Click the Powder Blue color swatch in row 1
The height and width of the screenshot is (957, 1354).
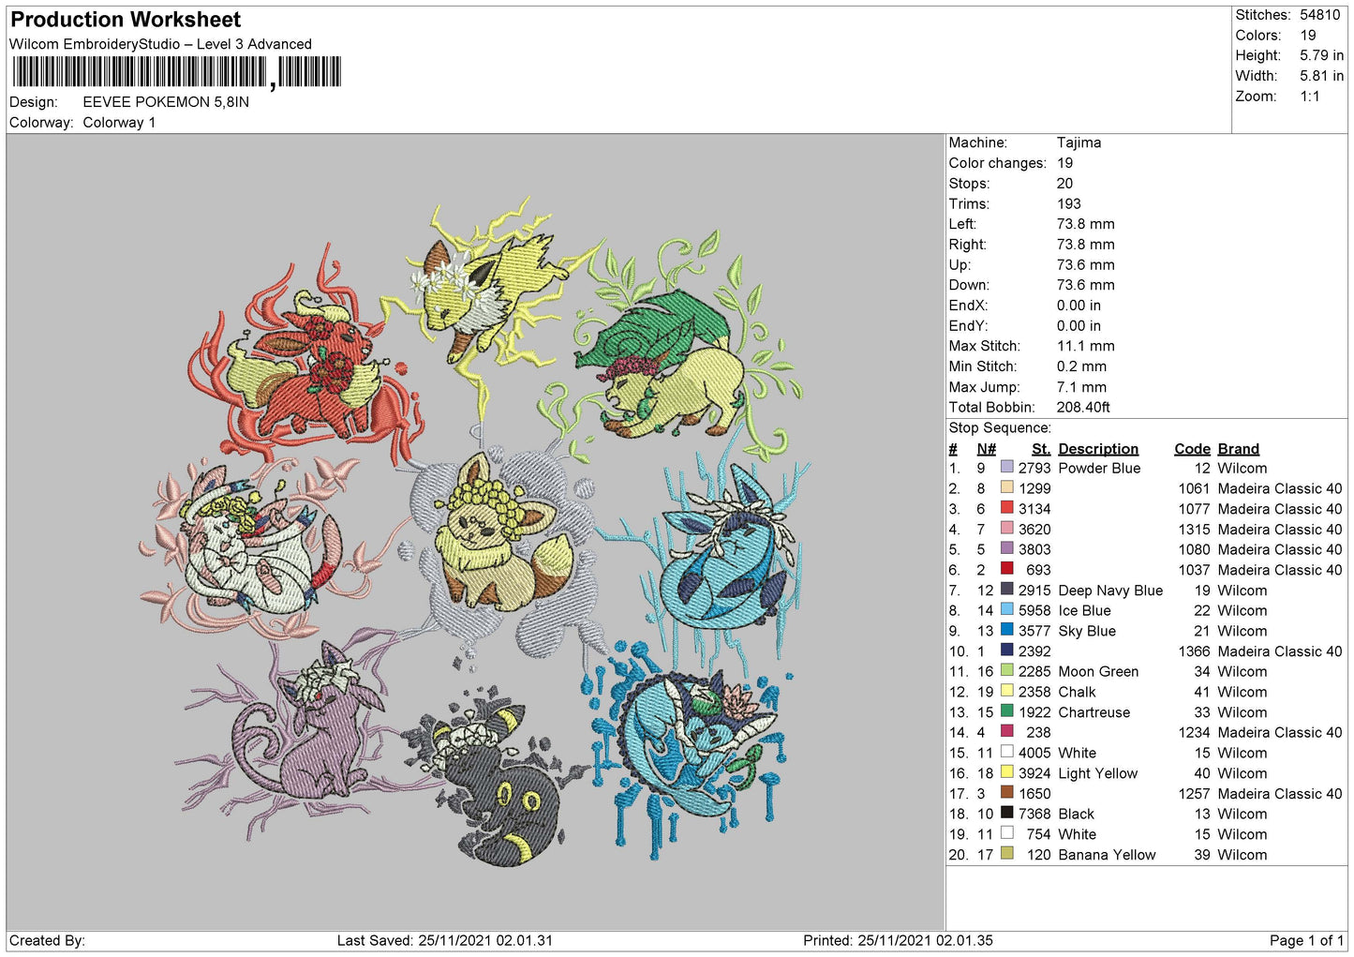[x=1006, y=467]
